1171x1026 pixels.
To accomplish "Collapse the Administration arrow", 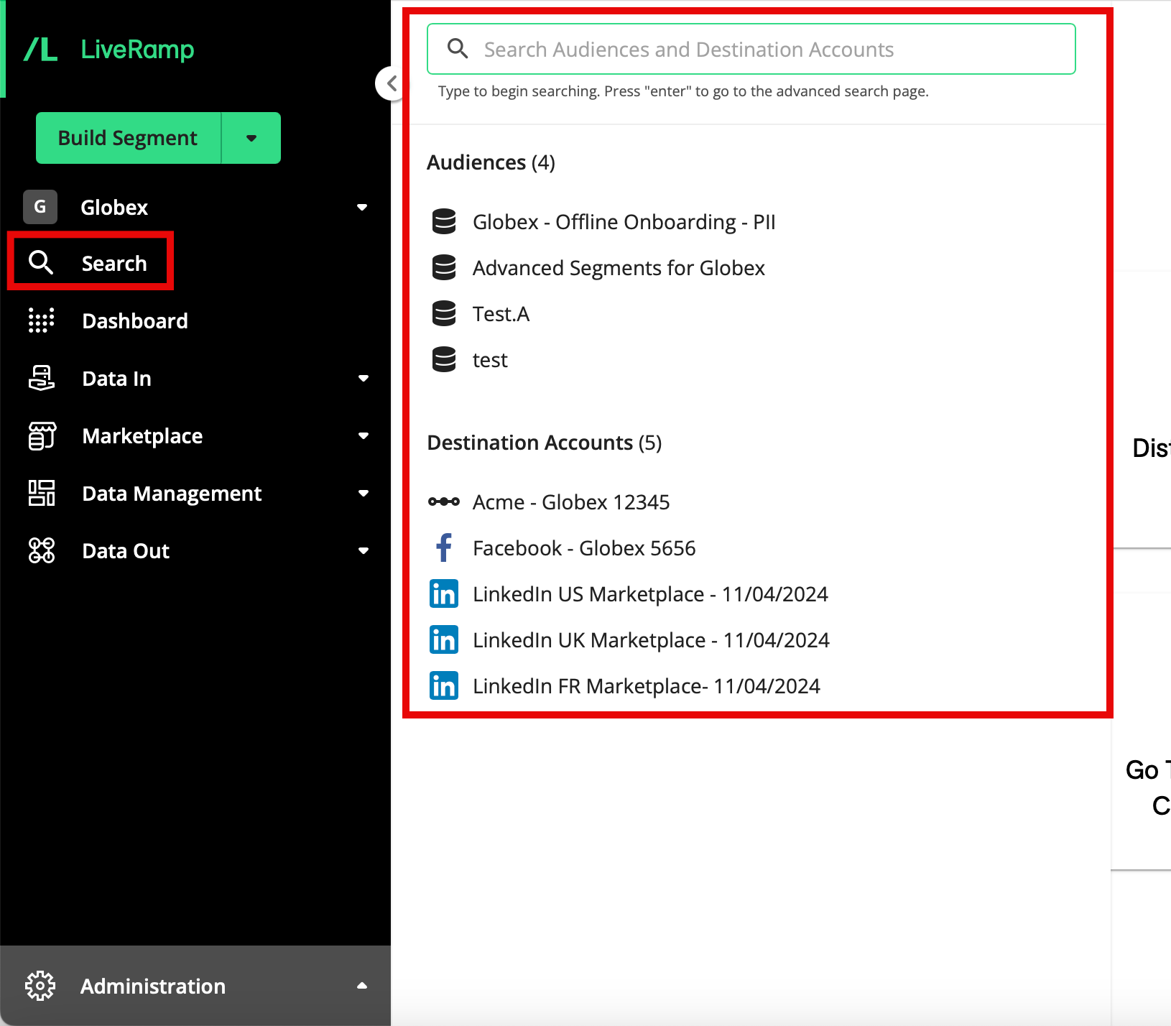I will pos(362,986).
